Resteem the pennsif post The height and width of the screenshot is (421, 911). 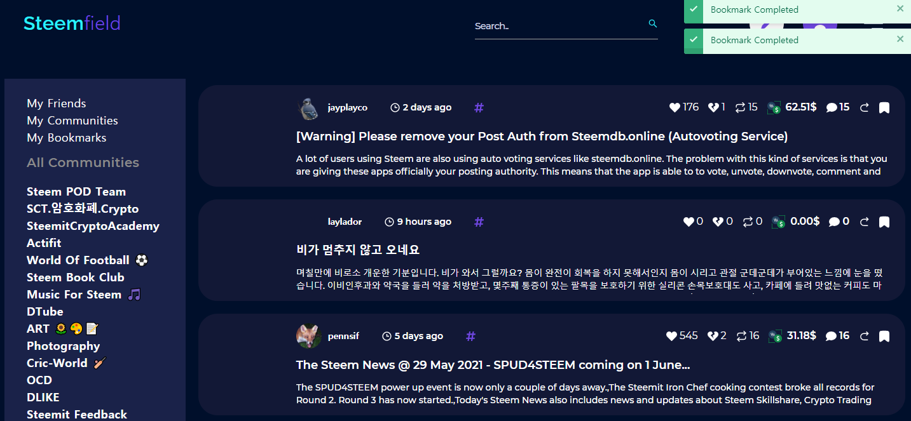741,336
